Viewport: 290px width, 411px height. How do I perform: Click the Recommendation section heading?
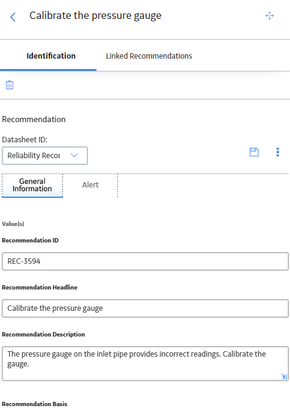[34, 120]
